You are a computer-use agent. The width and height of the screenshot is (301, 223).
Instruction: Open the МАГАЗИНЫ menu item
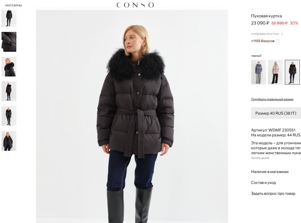click(x=14, y=5)
